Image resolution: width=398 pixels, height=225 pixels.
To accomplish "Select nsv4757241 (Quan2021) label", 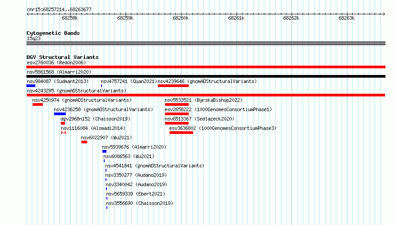I will click(x=129, y=81).
